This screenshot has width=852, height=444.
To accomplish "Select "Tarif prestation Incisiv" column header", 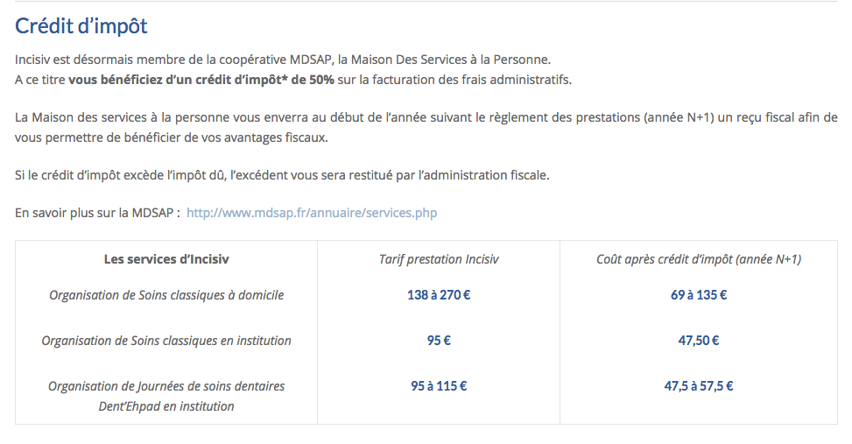I will (439, 259).
